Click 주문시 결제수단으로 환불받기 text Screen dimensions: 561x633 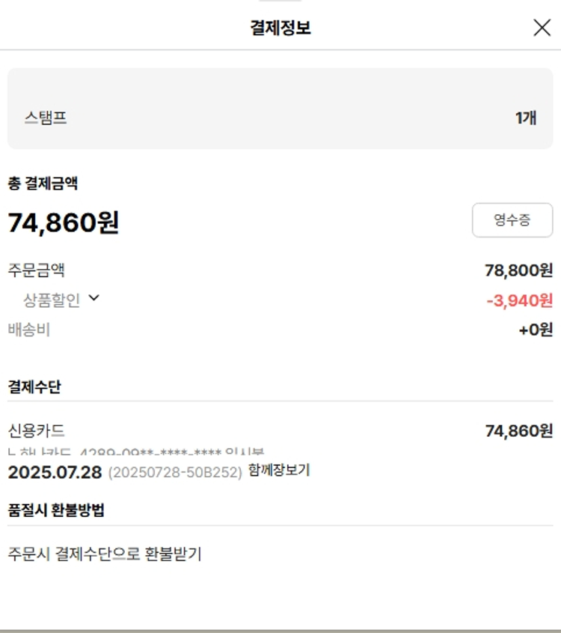(105, 554)
